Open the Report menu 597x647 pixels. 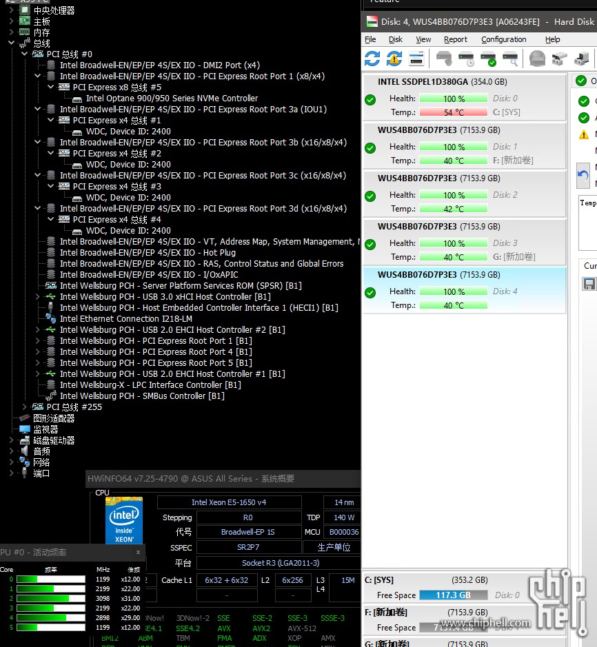point(456,39)
